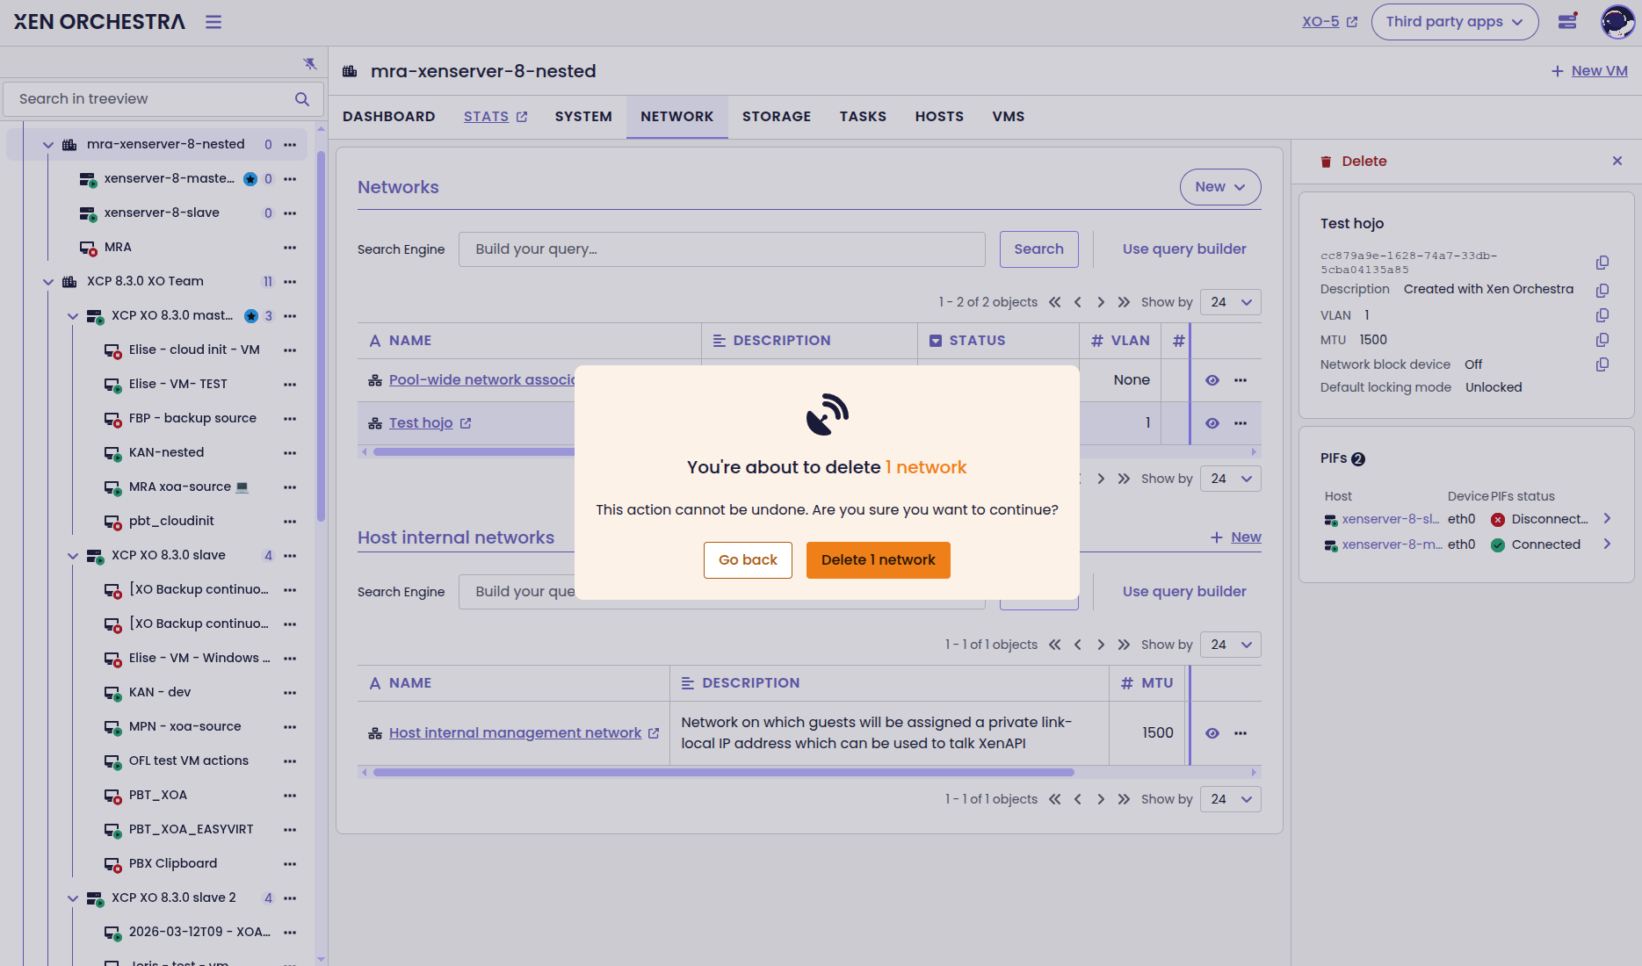
Task: Toggle eye view for Test hojo network
Action: pos(1212,423)
